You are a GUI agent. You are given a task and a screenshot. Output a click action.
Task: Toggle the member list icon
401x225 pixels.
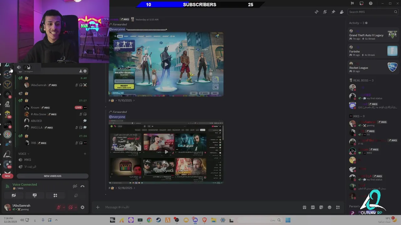[x=341, y=12]
